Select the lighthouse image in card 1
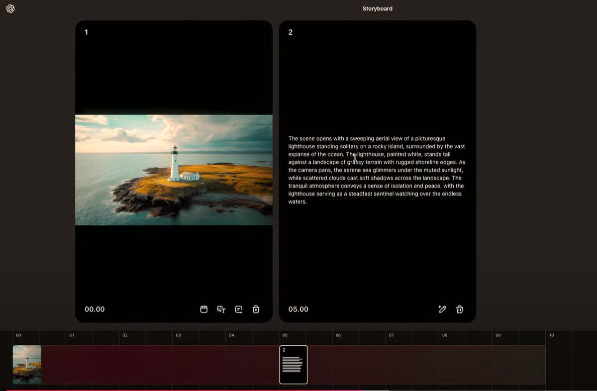 174,170
